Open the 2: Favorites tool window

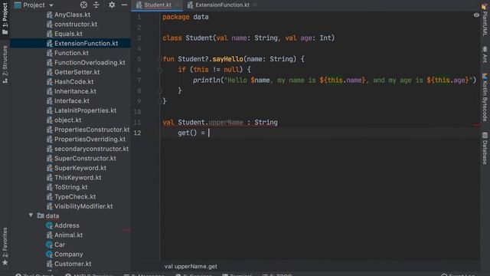[5, 247]
